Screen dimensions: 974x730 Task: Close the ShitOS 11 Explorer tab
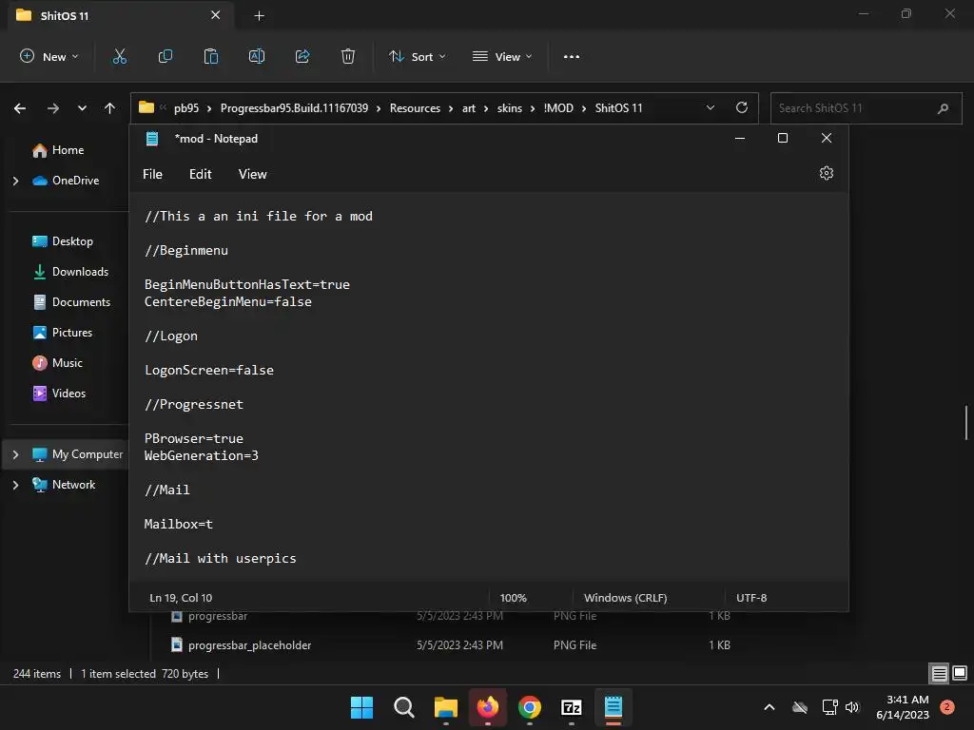pos(216,15)
